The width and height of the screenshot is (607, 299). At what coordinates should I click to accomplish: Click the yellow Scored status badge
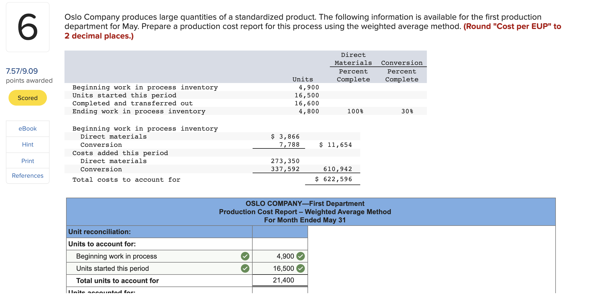pyautogui.click(x=27, y=98)
